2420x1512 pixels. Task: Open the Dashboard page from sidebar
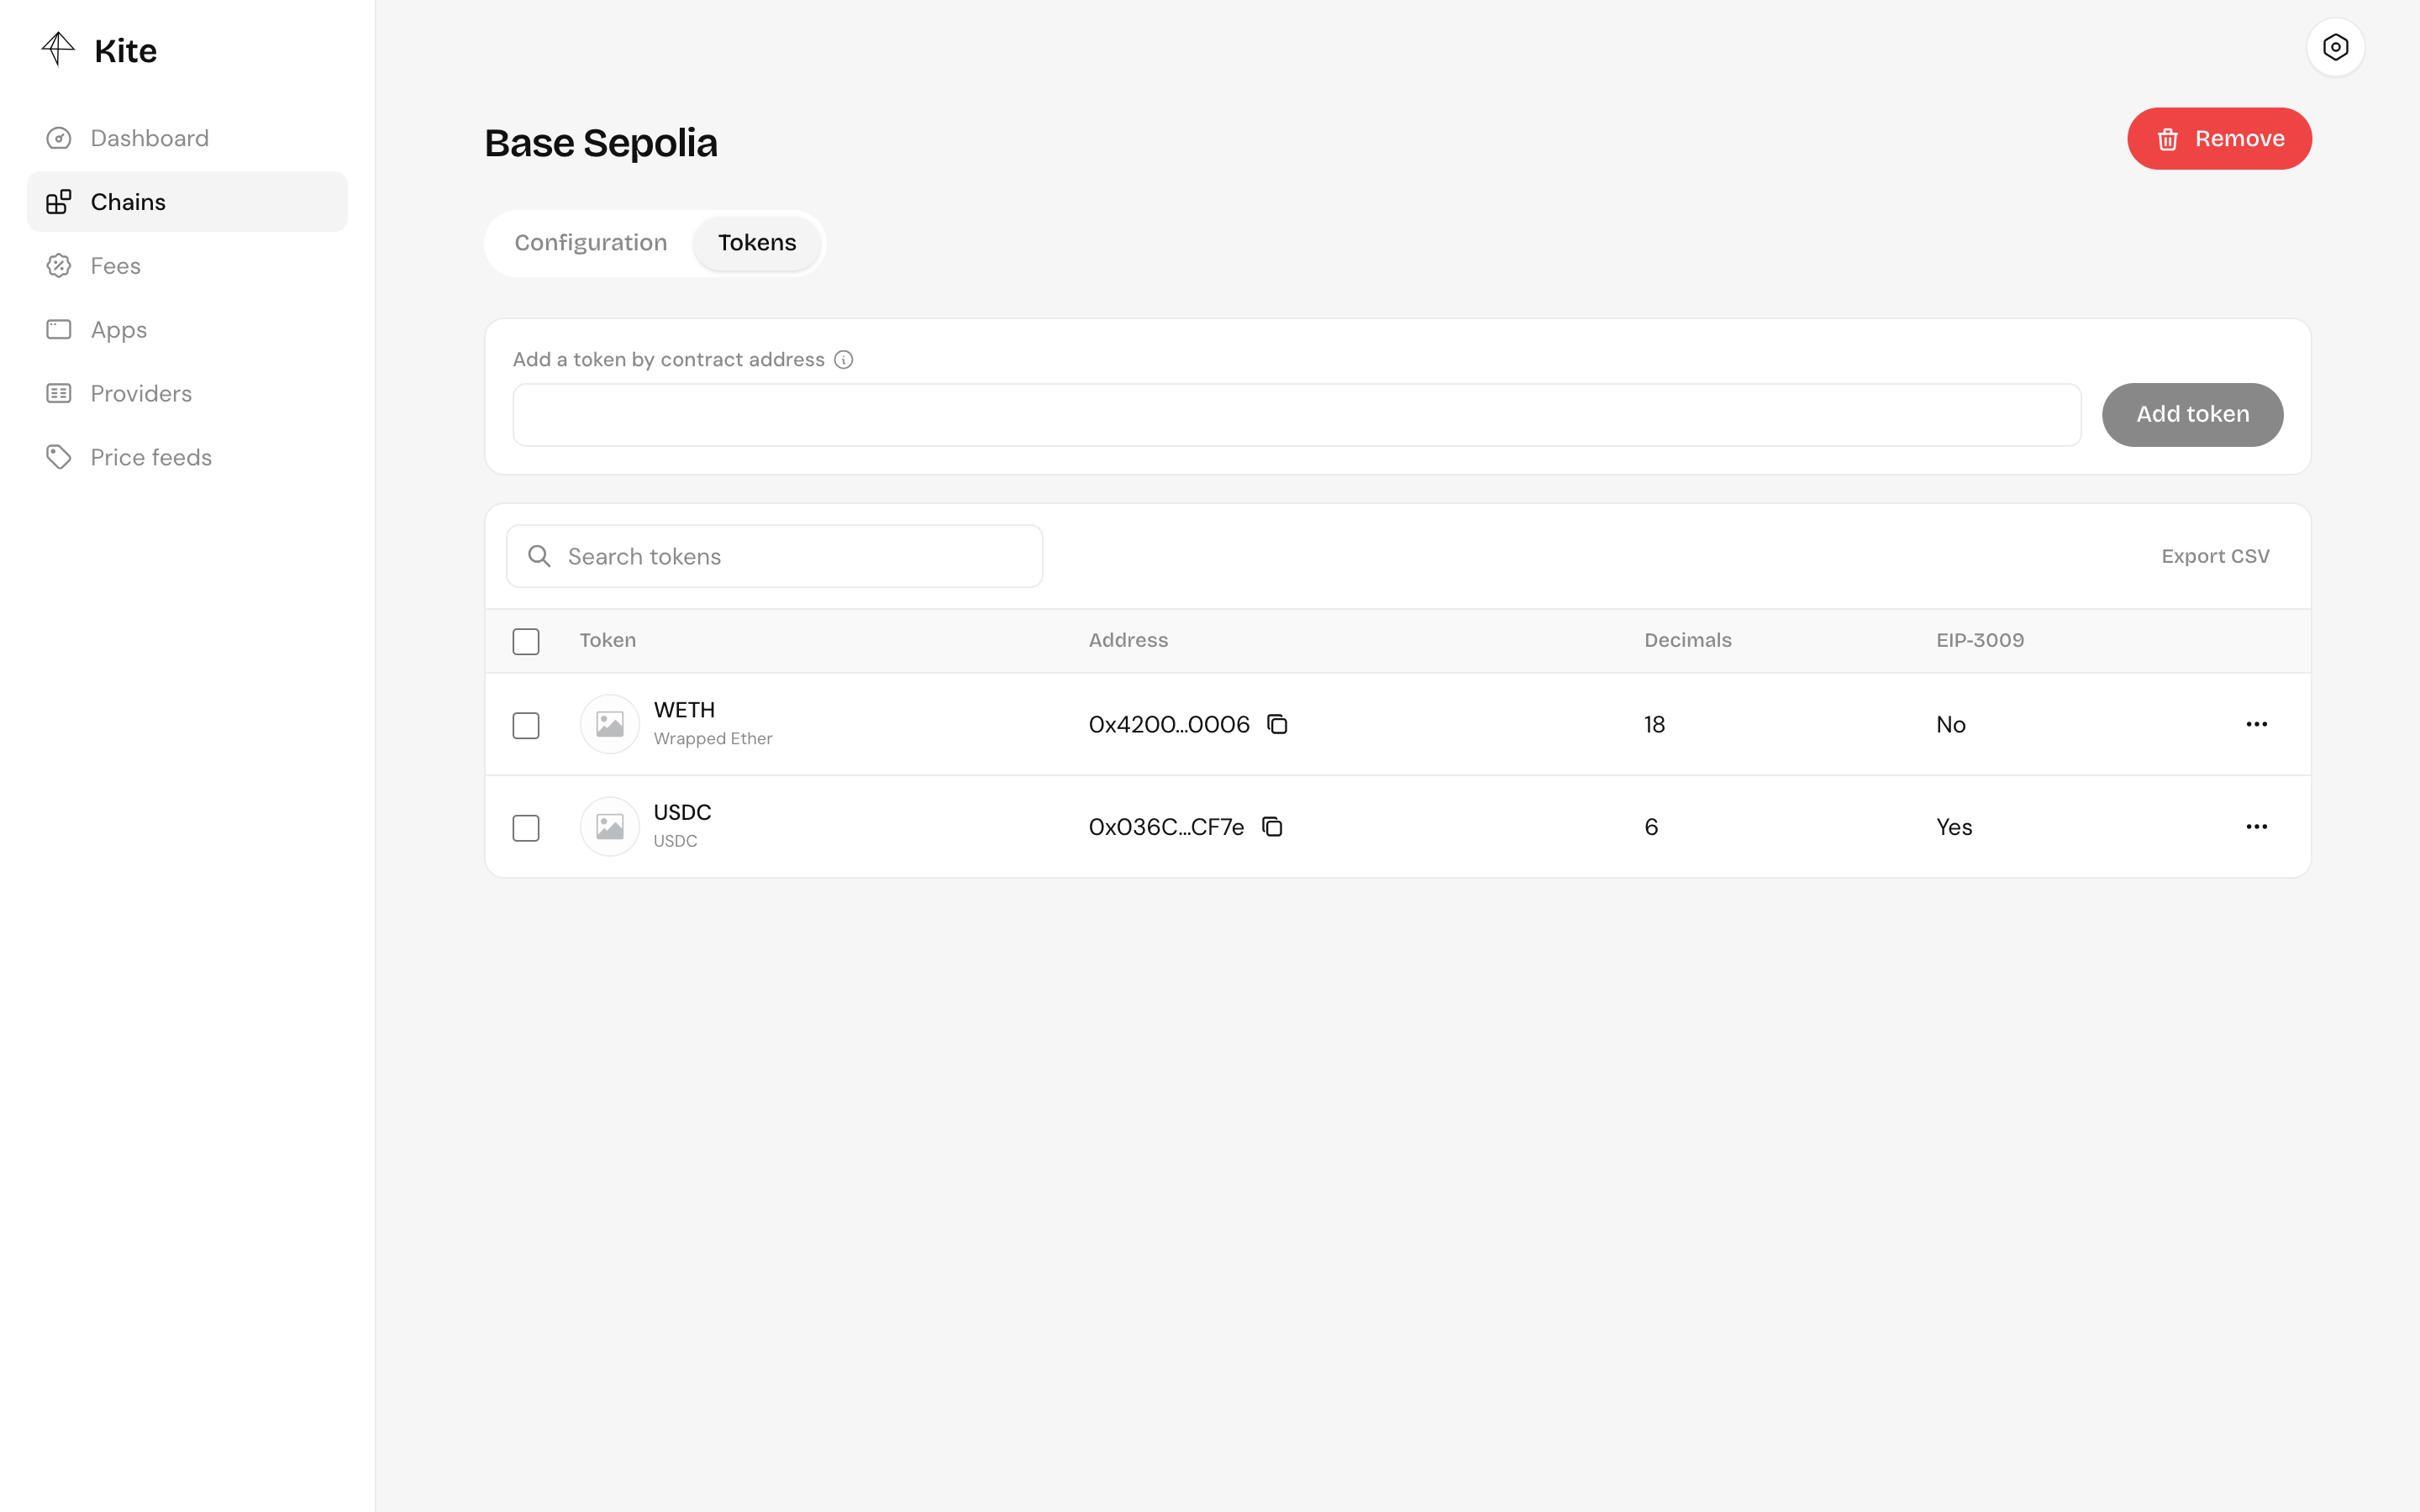pyautogui.click(x=187, y=138)
